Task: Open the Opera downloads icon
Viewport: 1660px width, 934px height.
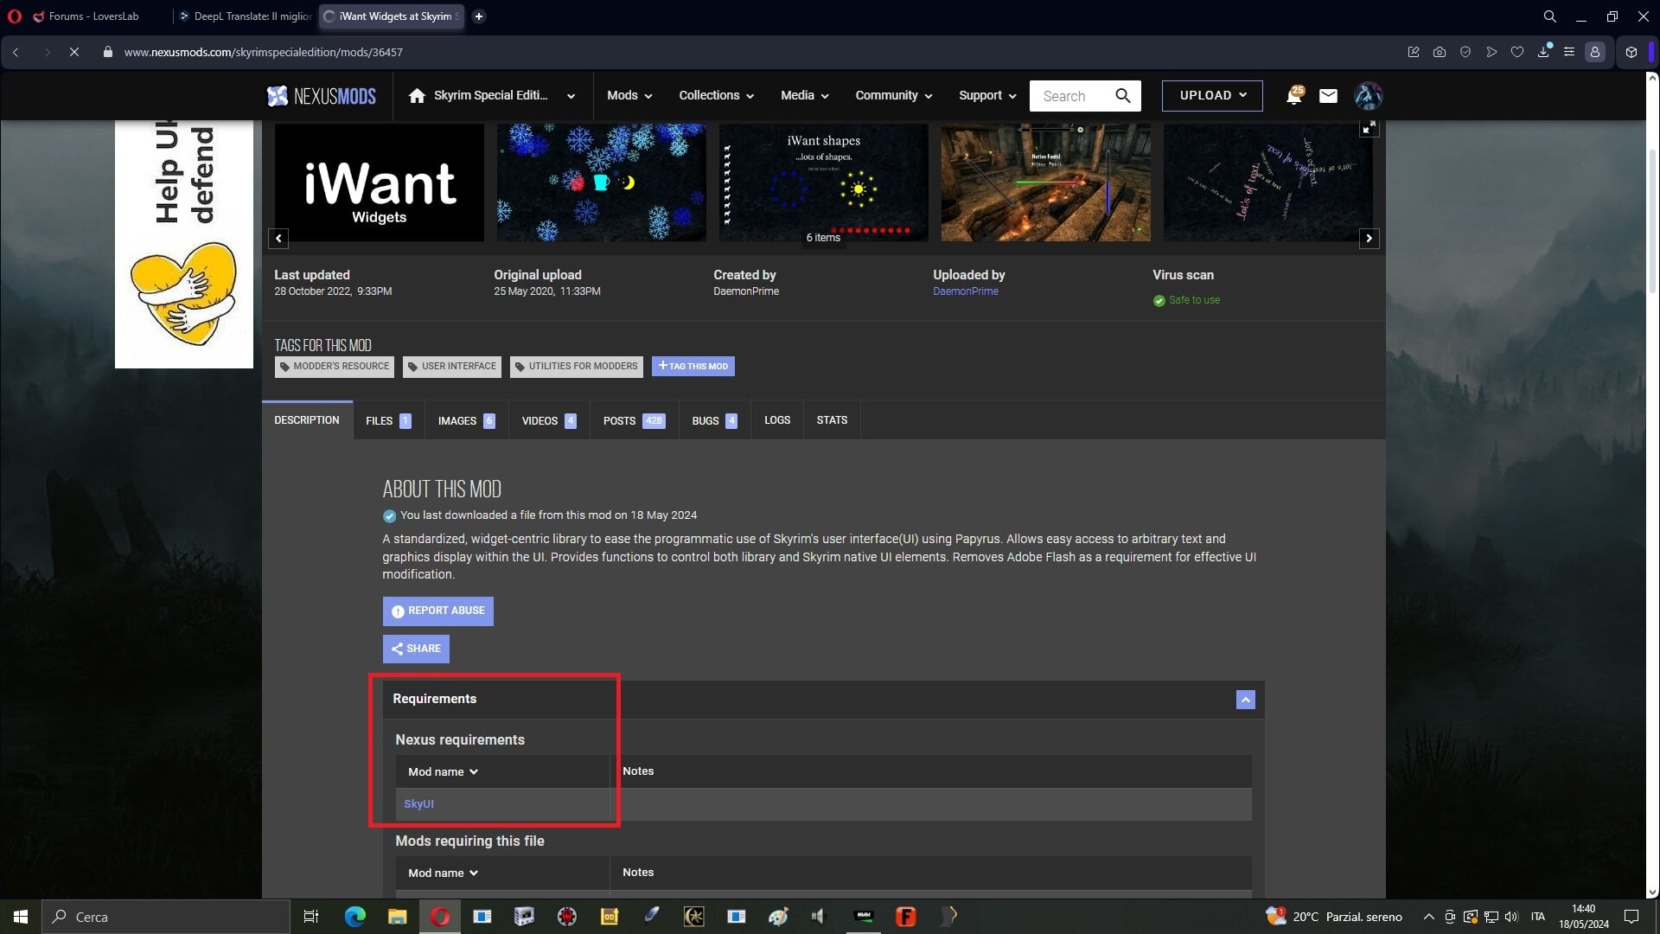Action: click(x=1543, y=52)
